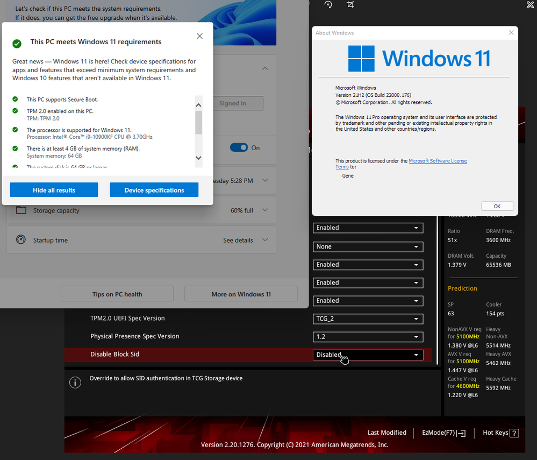Open the TPM2.0 UEFI Spec Version dropdown

tap(368, 319)
